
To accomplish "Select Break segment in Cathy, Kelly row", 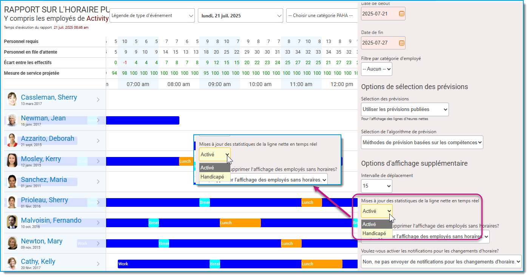I will (x=215, y=264).
